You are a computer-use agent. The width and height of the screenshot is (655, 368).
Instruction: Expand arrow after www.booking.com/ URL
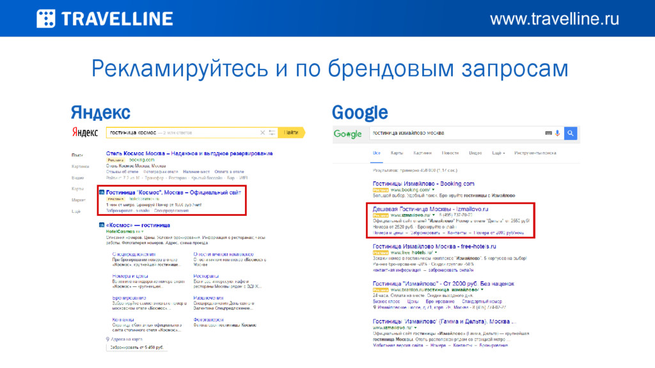tap(433, 190)
